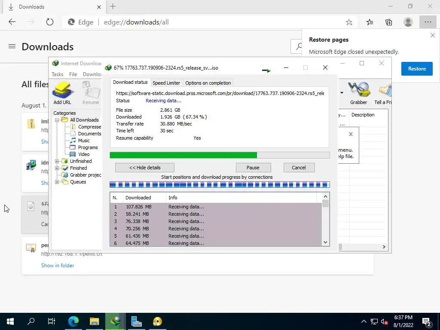440x330 pixels.
Task: Open the Downloads hamburger menu
Action: point(12,46)
